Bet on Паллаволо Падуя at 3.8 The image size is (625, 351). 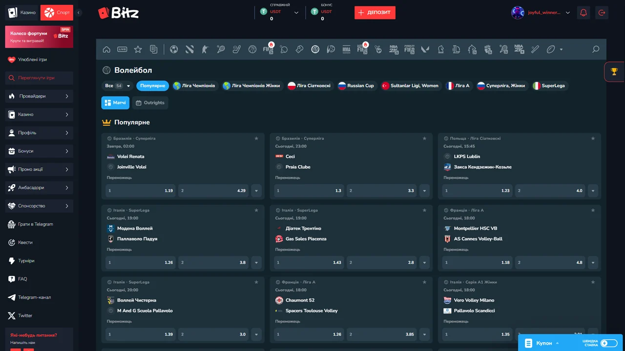(x=213, y=262)
